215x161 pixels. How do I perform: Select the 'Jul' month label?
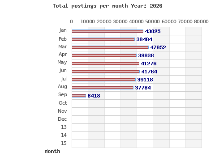64,79
